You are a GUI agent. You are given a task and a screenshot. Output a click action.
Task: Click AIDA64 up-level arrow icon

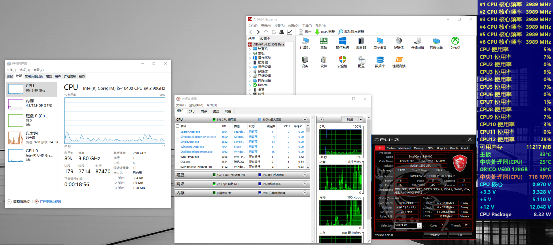click(x=266, y=32)
